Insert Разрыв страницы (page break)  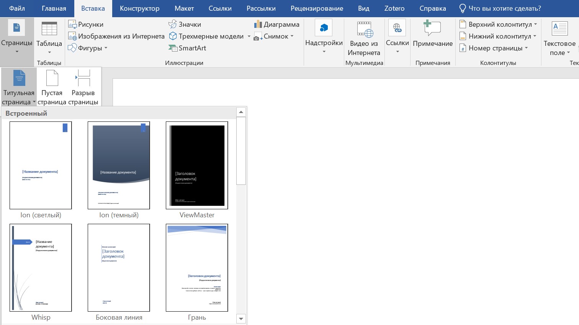(83, 87)
